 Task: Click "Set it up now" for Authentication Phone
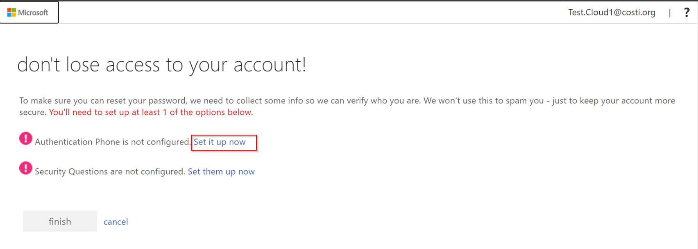pos(220,142)
